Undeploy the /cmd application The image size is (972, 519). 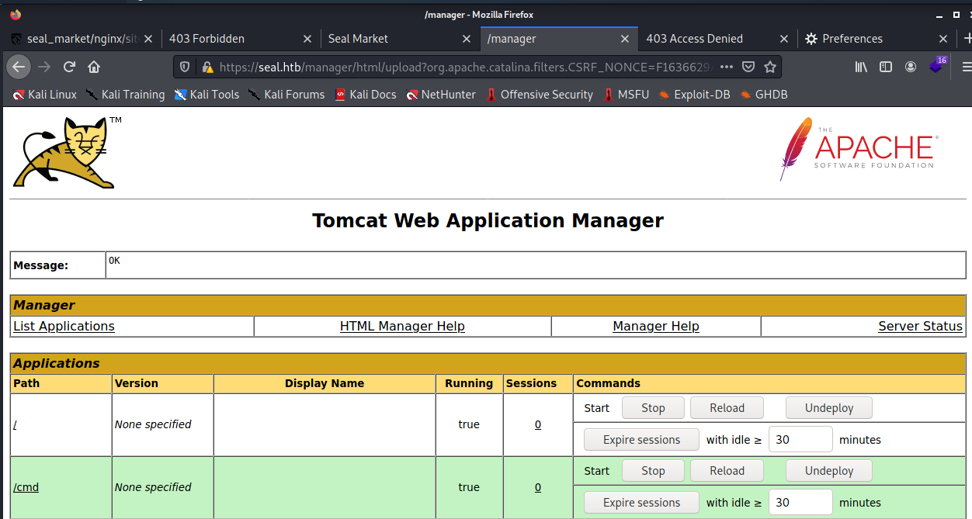tap(828, 471)
